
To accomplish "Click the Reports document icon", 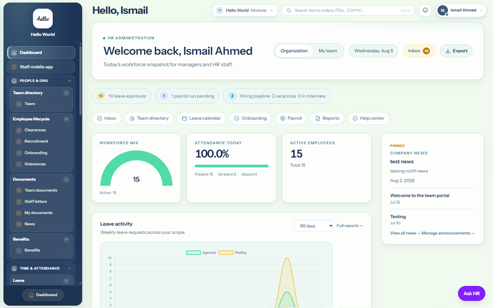I will (318, 118).
